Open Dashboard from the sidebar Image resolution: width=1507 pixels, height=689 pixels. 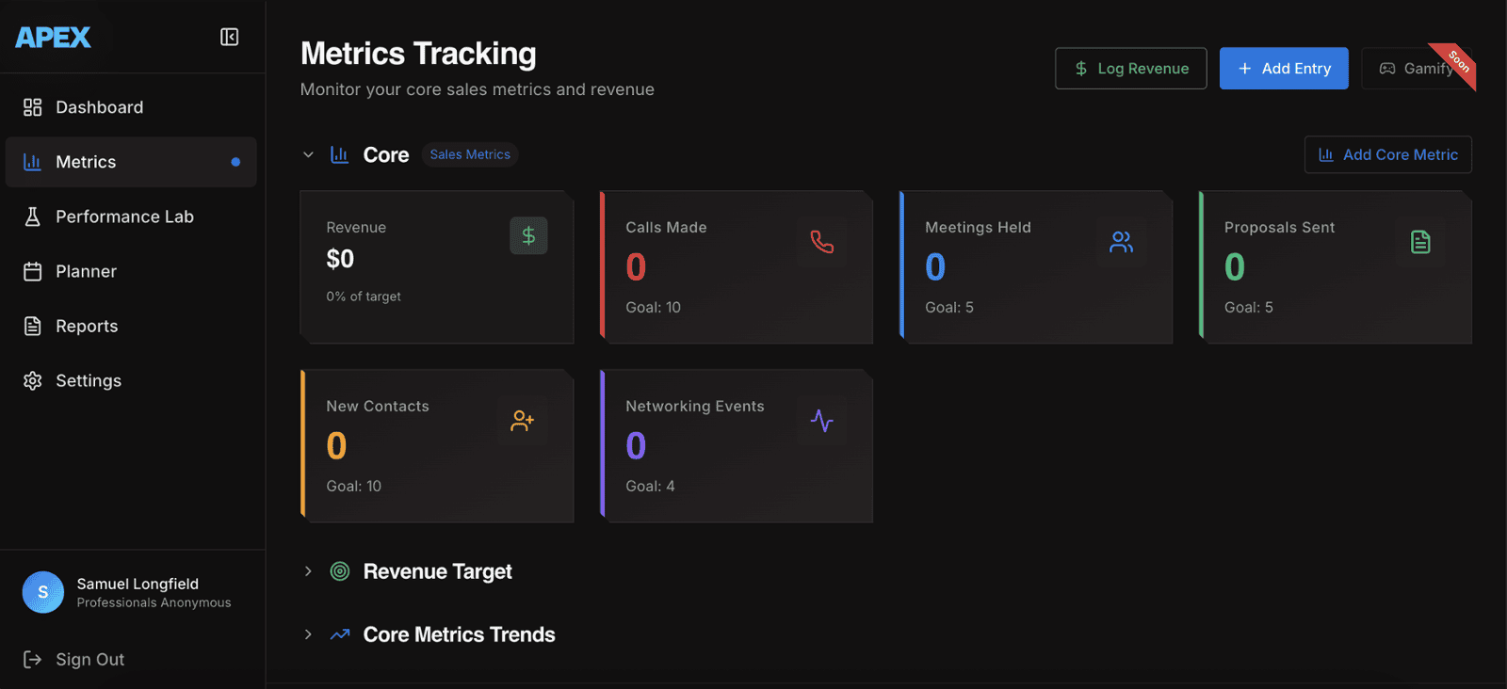click(99, 107)
